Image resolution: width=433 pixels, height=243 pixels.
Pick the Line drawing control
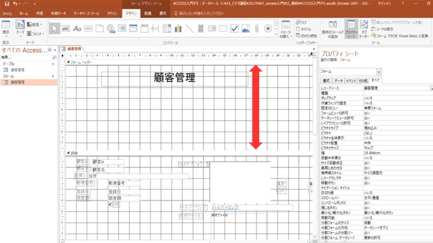click(189, 28)
